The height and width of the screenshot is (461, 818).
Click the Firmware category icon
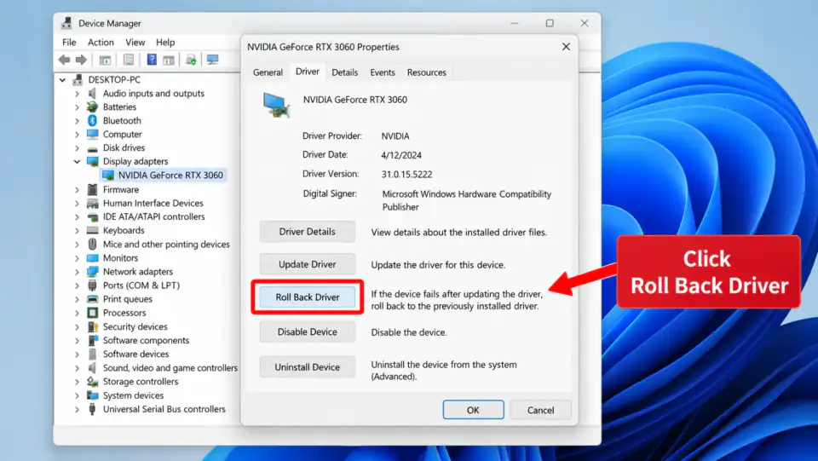pyautogui.click(x=92, y=189)
